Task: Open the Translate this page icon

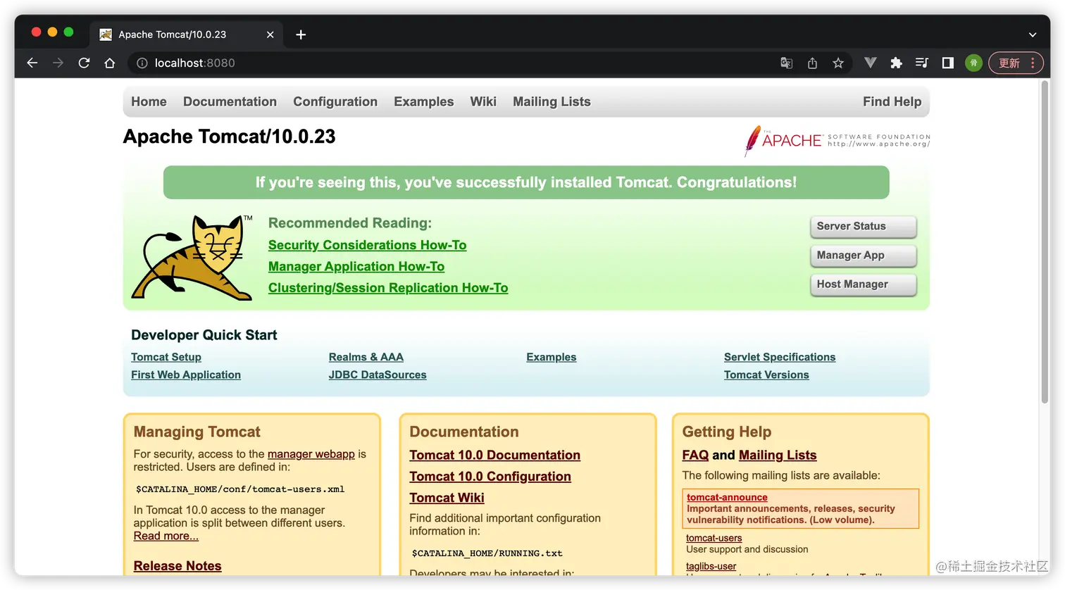Action: click(x=786, y=63)
